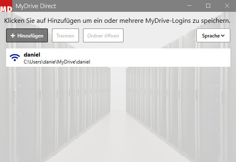The width and height of the screenshot is (236, 162).
Task: Expand the Sprache language dropdown
Action: point(213,35)
